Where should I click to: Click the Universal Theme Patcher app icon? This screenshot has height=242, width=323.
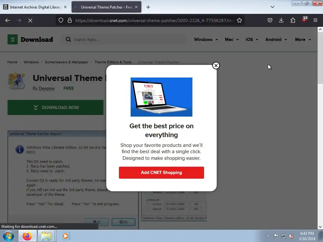click(16, 81)
